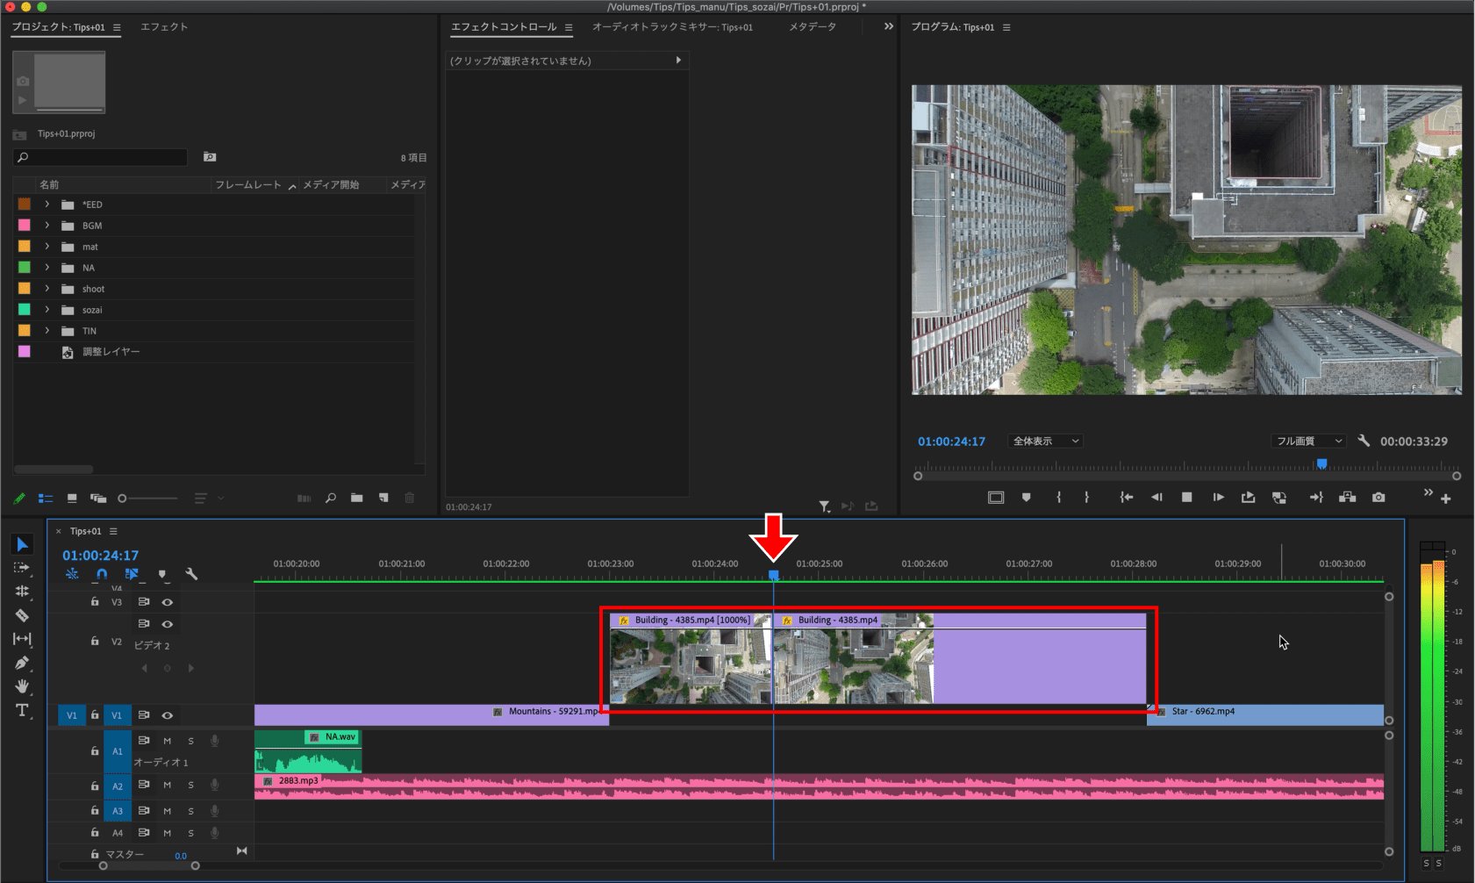
Task: Expand the mat bin
Action: [47, 247]
